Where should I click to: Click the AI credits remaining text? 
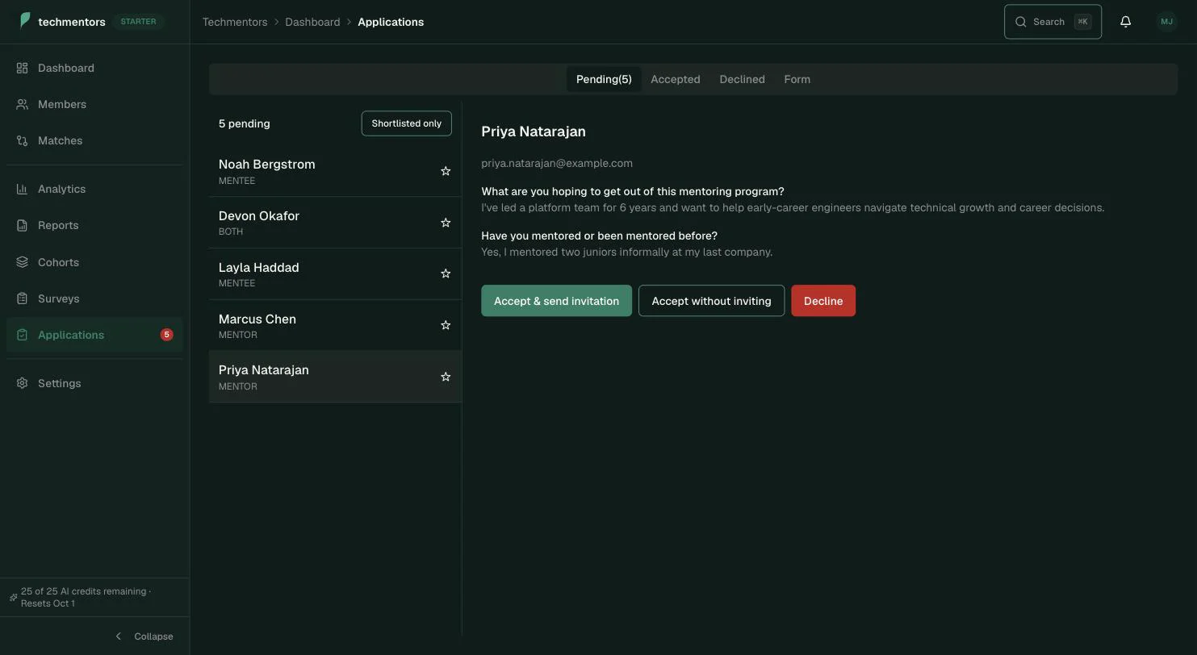tap(86, 597)
